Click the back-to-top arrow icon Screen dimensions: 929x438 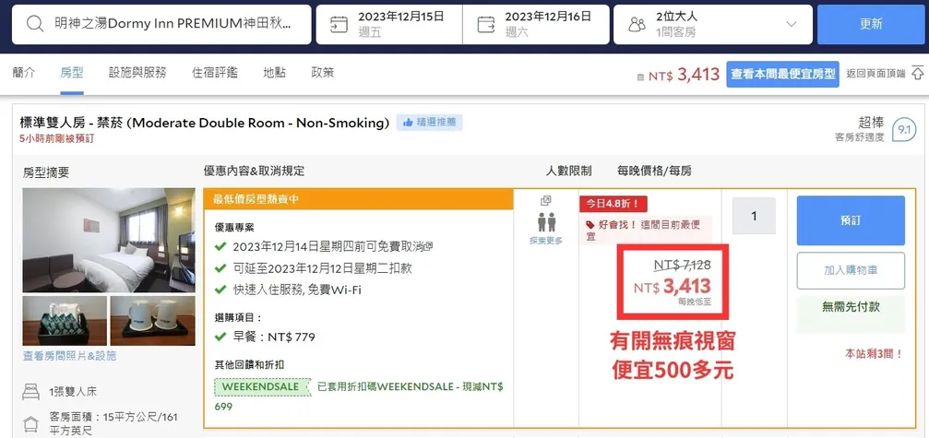click(917, 74)
